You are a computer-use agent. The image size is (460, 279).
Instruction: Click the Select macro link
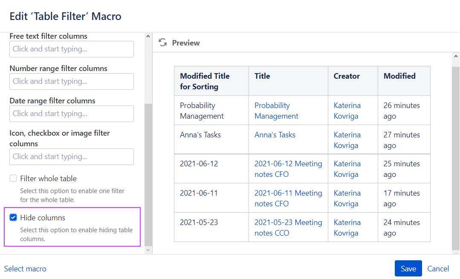25,269
